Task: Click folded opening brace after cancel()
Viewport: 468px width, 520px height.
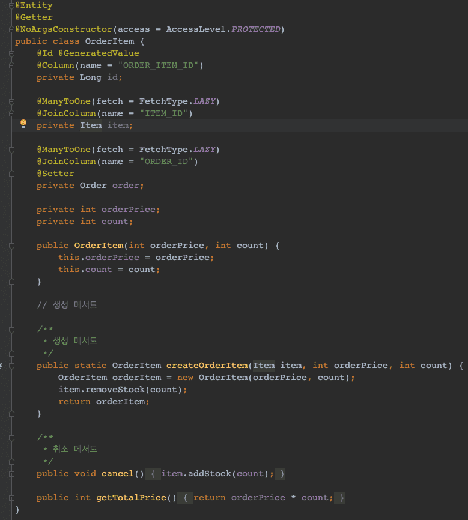Action: 153,474
